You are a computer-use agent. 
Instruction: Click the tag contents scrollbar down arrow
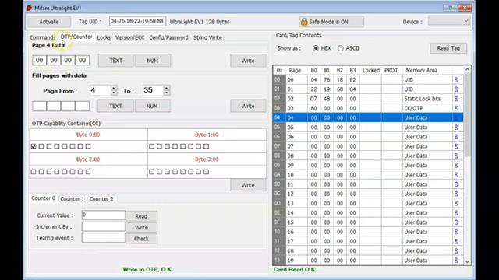pos(467,261)
